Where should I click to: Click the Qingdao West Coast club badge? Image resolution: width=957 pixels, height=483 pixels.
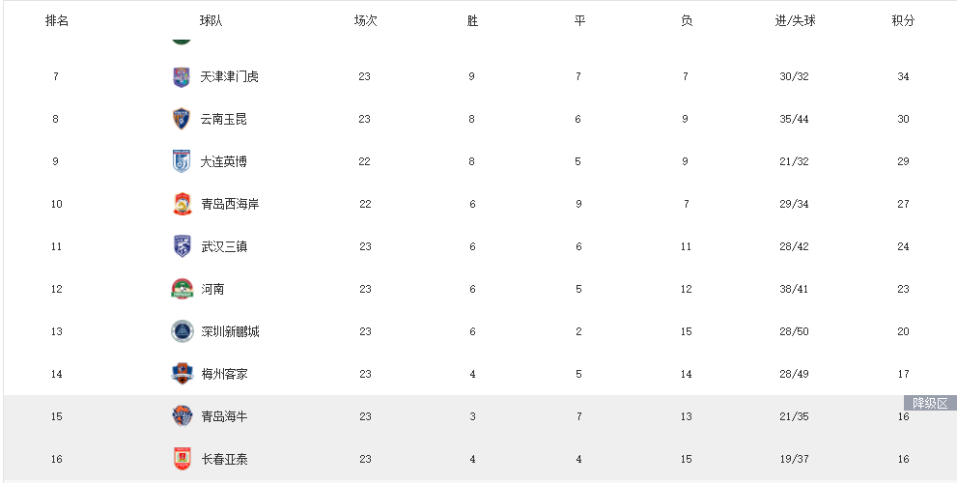click(182, 205)
